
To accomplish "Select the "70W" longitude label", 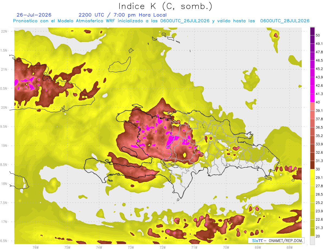I will click(x=226, y=247).
